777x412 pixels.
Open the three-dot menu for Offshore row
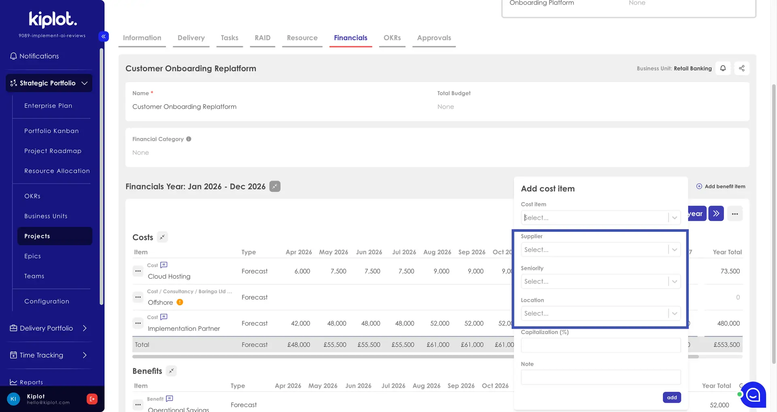138,297
